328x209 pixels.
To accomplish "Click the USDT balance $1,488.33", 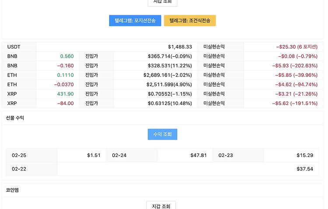I will [180, 47].
